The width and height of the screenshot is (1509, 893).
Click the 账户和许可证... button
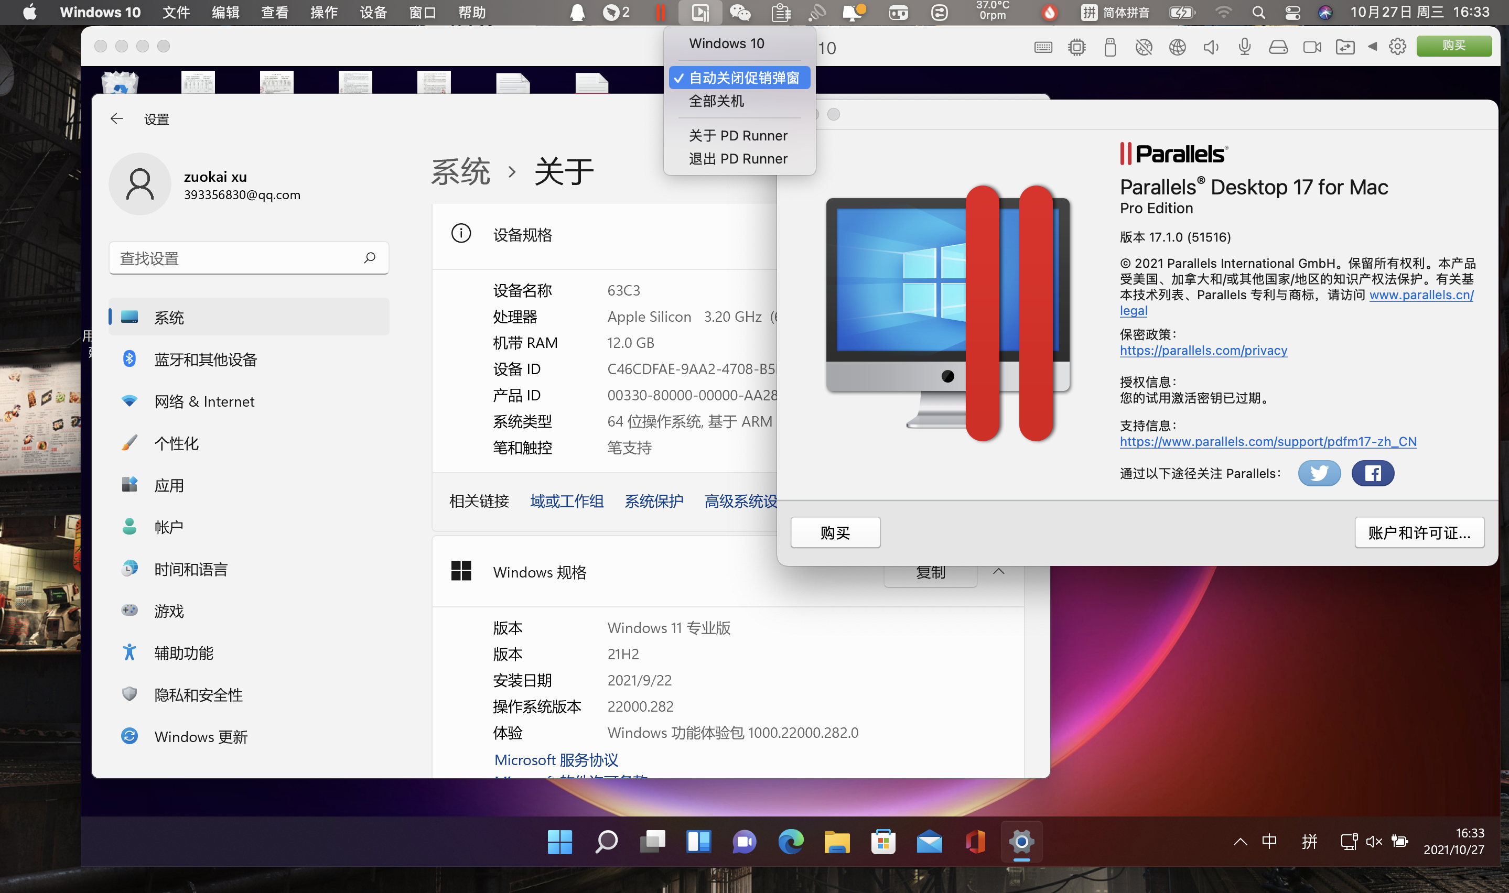[1419, 532]
